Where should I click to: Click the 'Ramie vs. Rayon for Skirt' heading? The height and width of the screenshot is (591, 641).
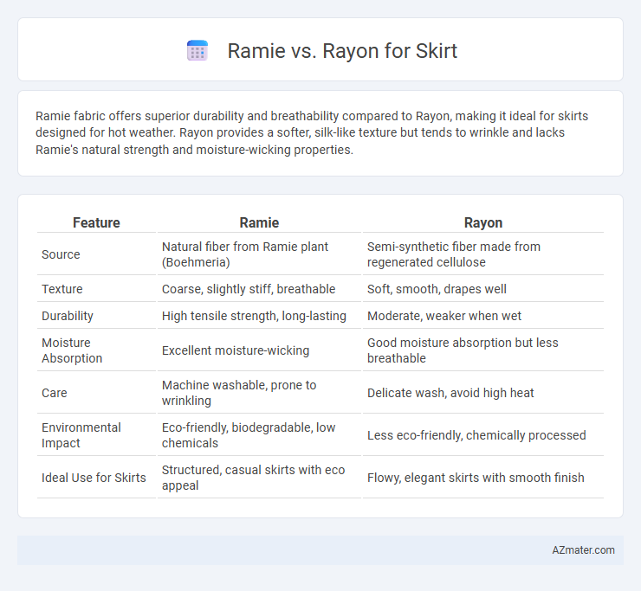pos(342,51)
